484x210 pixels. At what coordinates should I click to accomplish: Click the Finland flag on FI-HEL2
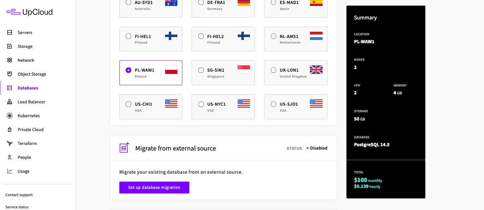point(244,36)
